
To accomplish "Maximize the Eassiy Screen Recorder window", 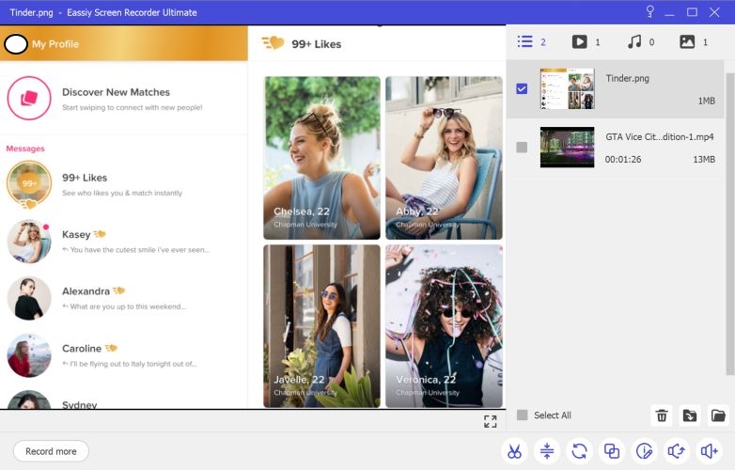I will 692,12.
